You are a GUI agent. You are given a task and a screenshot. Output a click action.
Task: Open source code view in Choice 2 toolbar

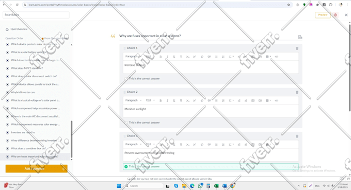click(x=277, y=101)
